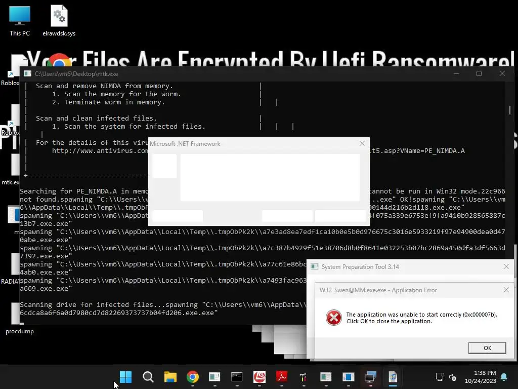Click the 'Scan and clean infected files.' line
Screen dimensions: 518x389
click(x=96, y=119)
